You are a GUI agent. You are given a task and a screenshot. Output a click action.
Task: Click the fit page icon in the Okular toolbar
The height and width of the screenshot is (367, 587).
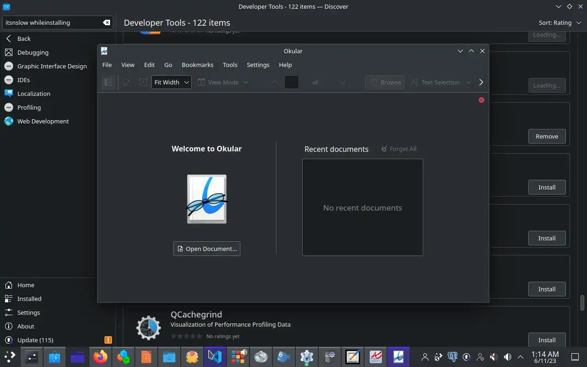point(143,82)
